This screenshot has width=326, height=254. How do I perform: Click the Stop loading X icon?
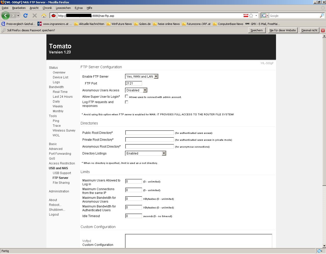[x=35, y=16]
